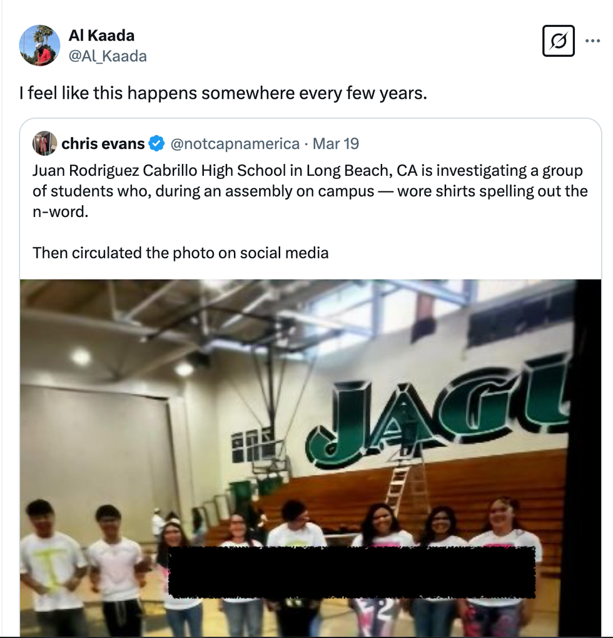
Task: Click the black redaction bar in the photo
Action: point(352,572)
